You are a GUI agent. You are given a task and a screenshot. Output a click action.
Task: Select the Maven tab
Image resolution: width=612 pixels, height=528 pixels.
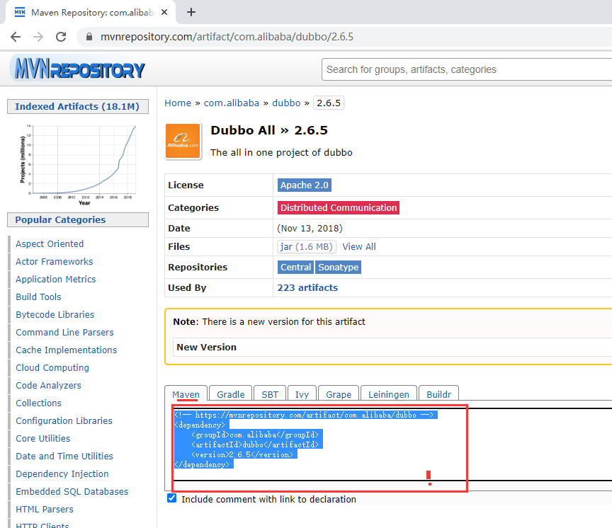pyautogui.click(x=186, y=394)
